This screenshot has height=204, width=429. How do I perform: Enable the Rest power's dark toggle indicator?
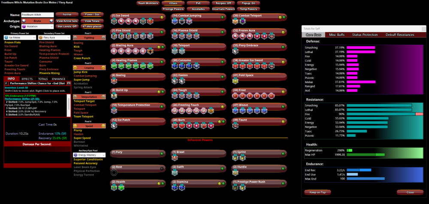click(162, 169)
